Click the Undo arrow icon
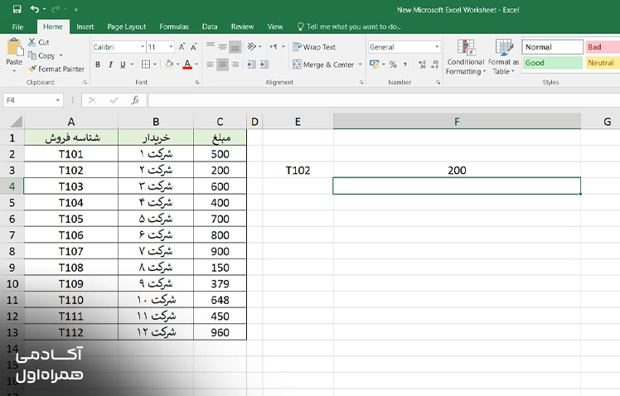The height and width of the screenshot is (396, 620). point(35,9)
